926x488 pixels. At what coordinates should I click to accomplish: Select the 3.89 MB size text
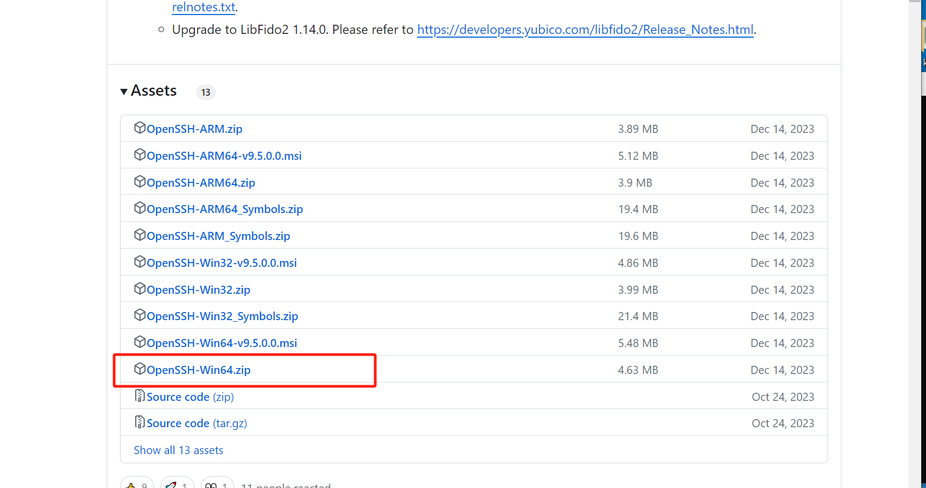[638, 129]
